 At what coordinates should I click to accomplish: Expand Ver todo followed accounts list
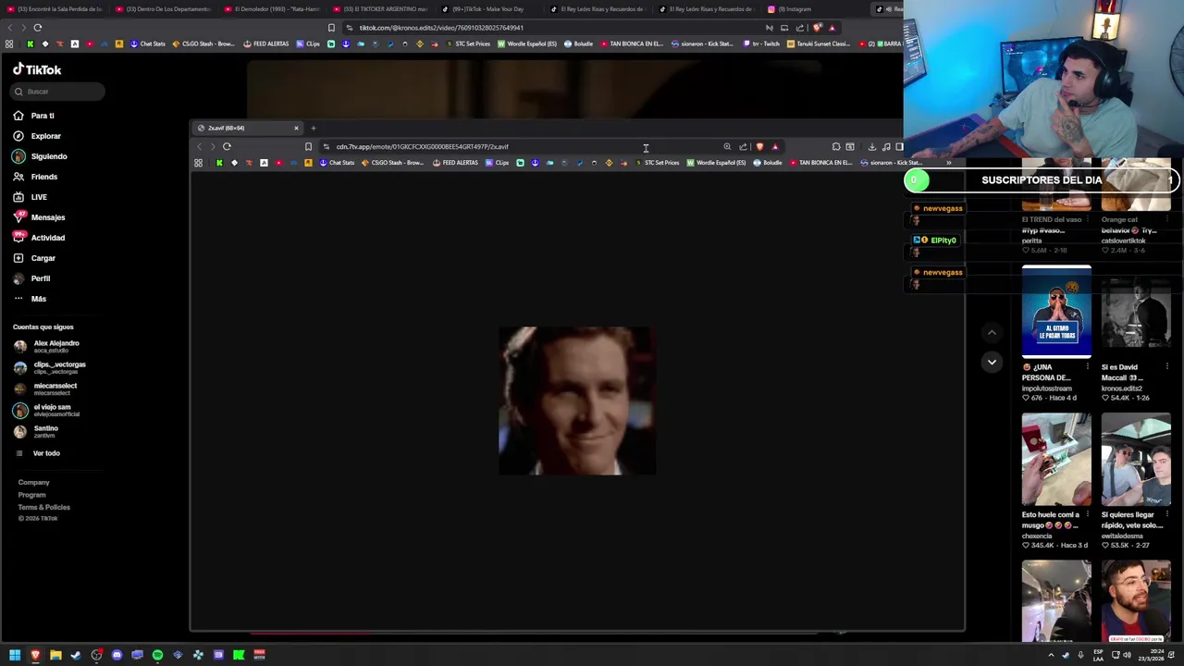coord(38,453)
